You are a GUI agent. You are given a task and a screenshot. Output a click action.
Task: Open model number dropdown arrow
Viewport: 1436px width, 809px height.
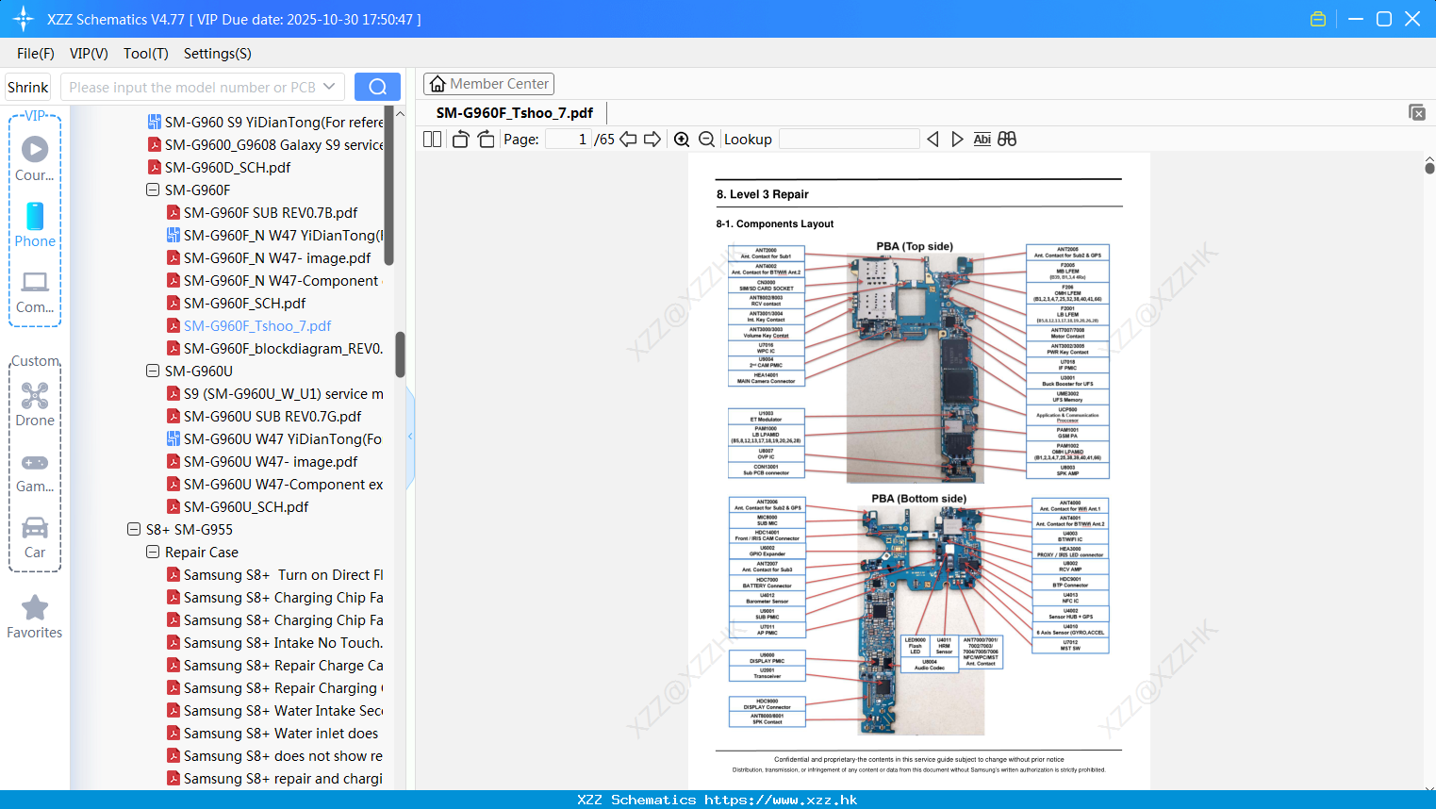pyautogui.click(x=329, y=87)
